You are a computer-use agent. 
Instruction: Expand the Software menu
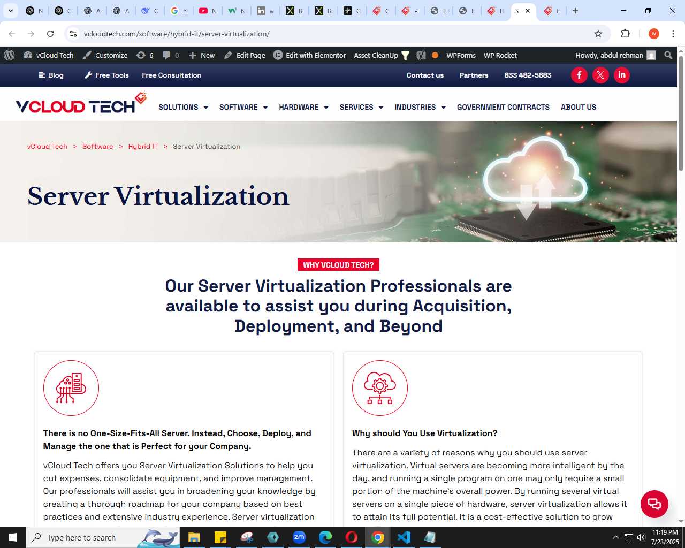[x=243, y=107]
